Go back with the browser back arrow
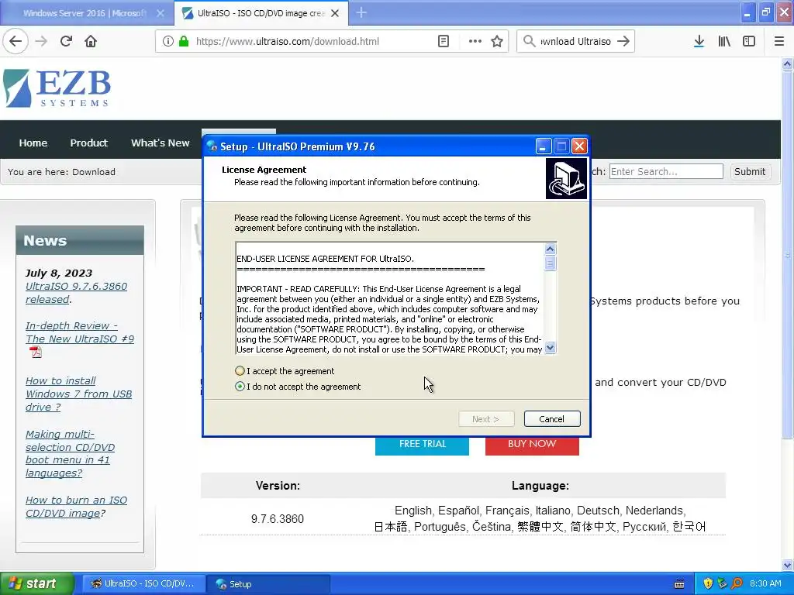 [16, 41]
